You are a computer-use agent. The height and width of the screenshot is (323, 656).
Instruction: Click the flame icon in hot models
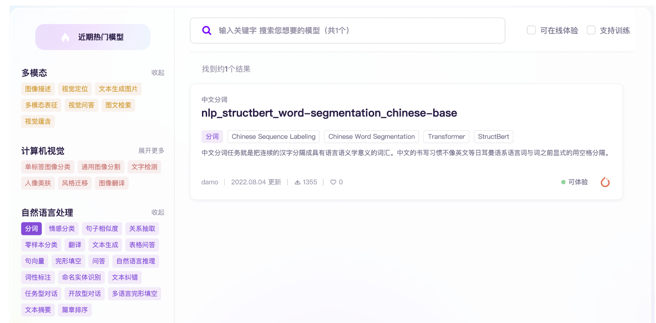(x=65, y=37)
